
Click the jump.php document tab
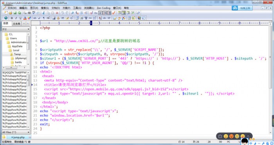18,137
